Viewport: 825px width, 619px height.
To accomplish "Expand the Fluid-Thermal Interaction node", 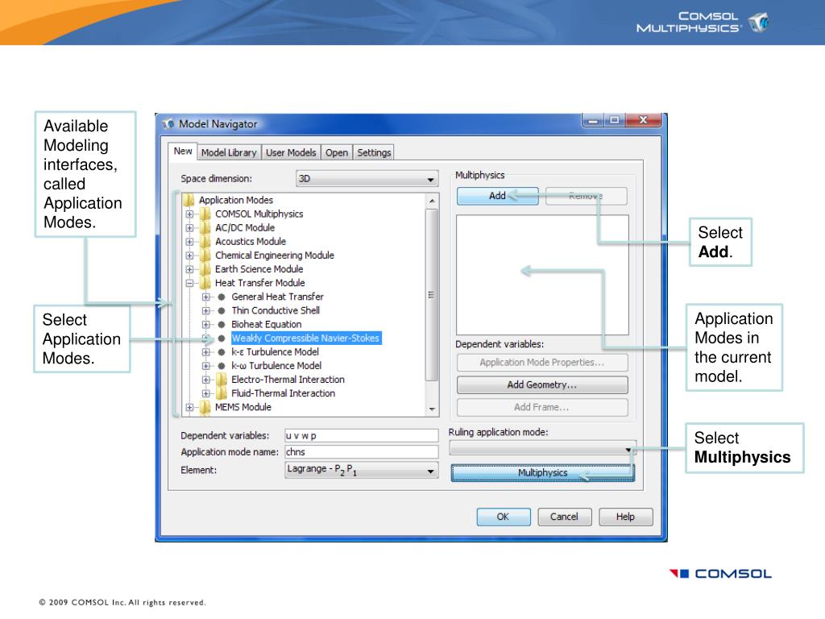I will 206,393.
